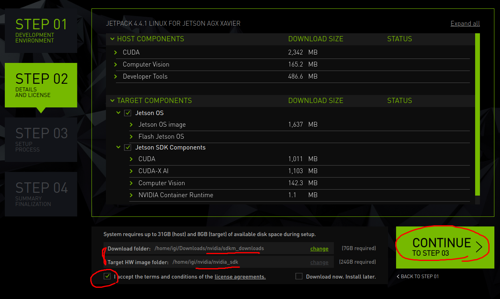500x299 pixels.
Task: Click the Expand all link
Action: [465, 23]
